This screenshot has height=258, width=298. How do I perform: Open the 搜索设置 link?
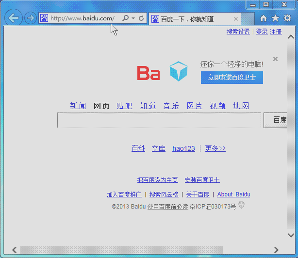coord(238,32)
